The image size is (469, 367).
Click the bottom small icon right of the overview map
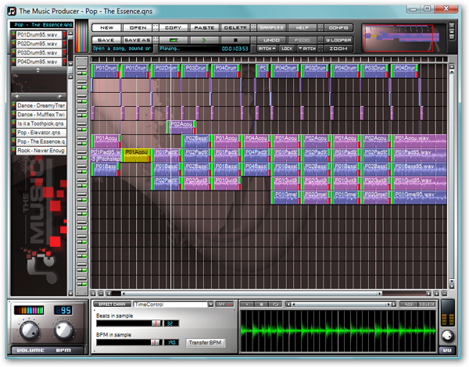click(x=452, y=37)
